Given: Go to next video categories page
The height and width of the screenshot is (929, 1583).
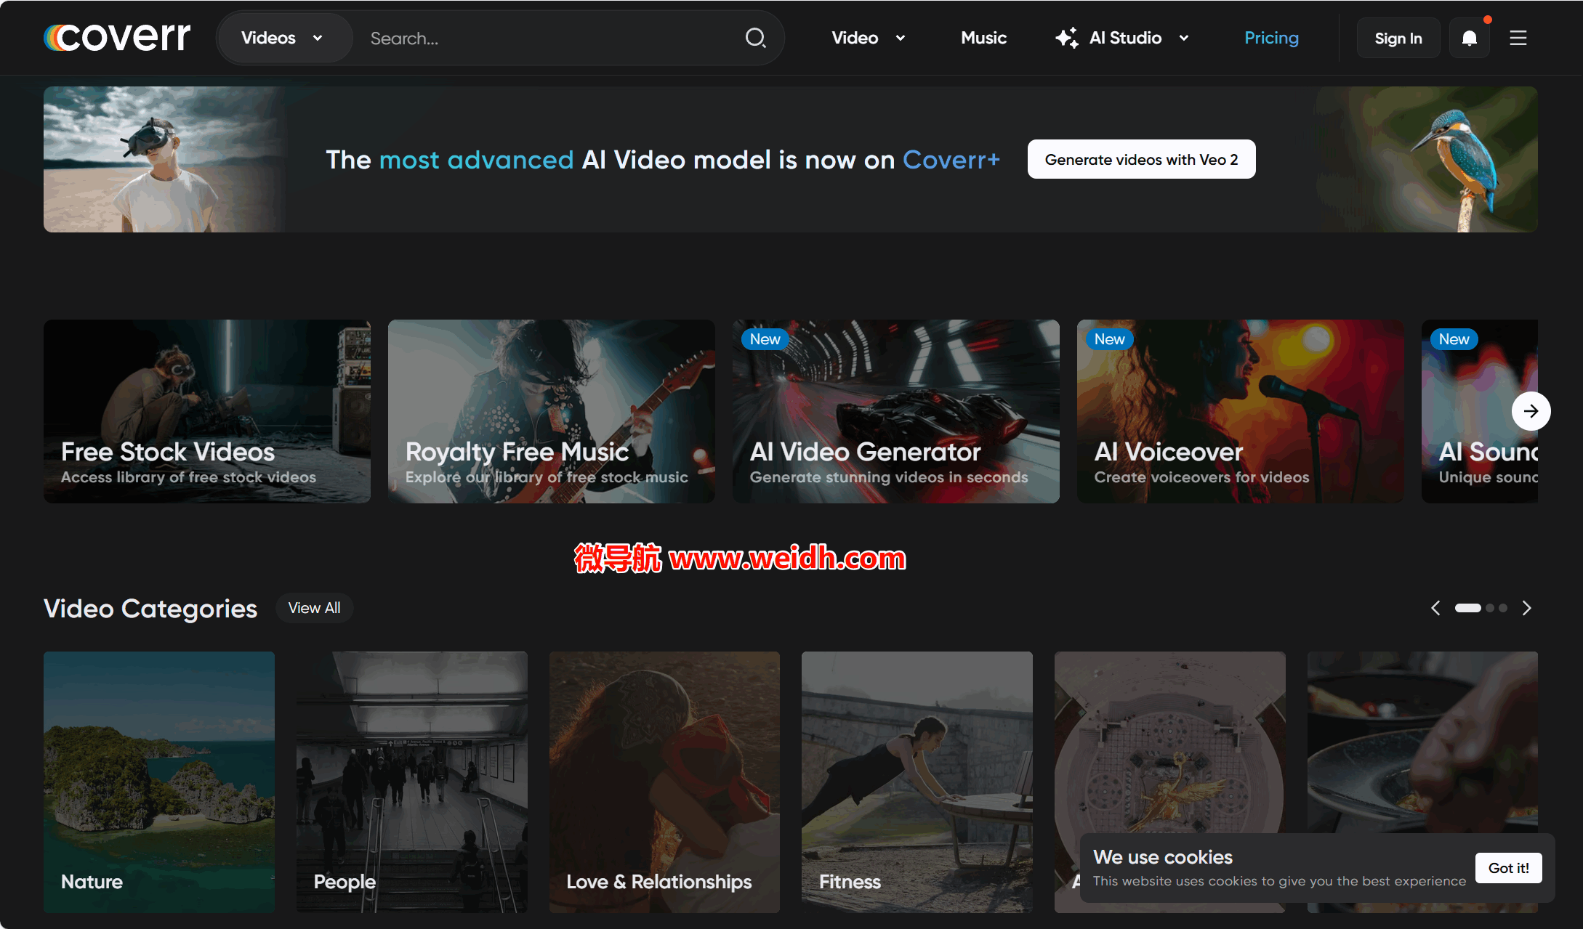Looking at the screenshot, I should coord(1526,608).
